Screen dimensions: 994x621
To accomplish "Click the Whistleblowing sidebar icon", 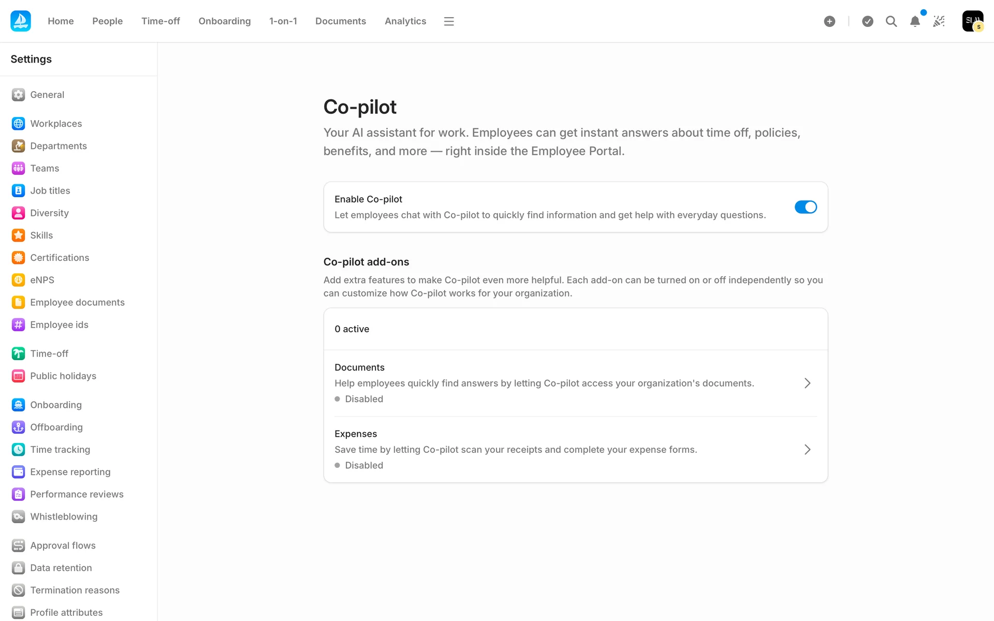I will coord(18,516).
